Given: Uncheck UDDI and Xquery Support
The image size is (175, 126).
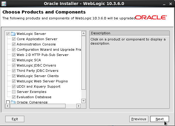Looking at the screenshot, I should 14,86.
